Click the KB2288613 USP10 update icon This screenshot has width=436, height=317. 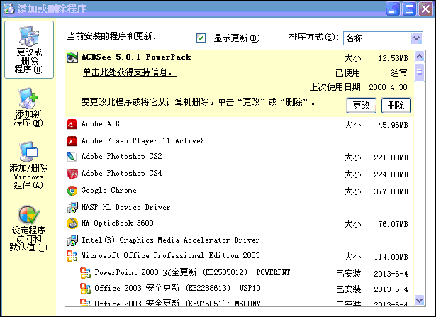pyautogui.click(x=85, y=289)
